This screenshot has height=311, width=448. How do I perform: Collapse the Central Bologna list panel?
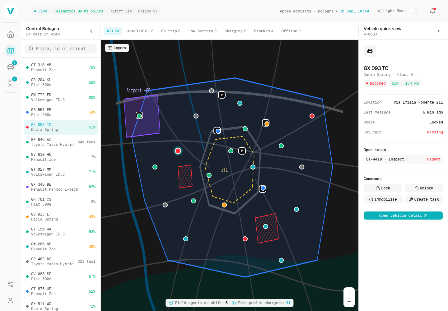[x=91, y=31]
